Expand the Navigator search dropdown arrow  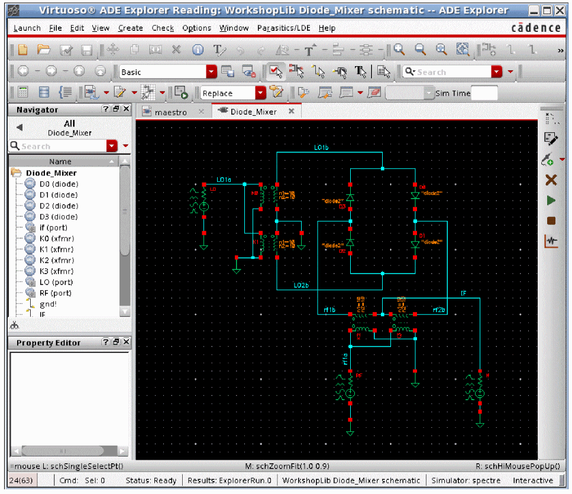pos(112,146)
